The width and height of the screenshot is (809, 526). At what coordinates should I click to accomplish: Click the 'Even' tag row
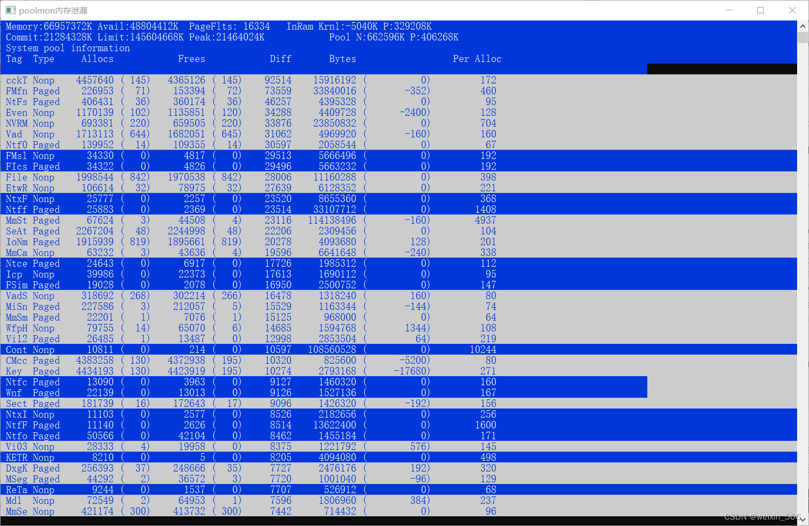[x=399, y=112]
